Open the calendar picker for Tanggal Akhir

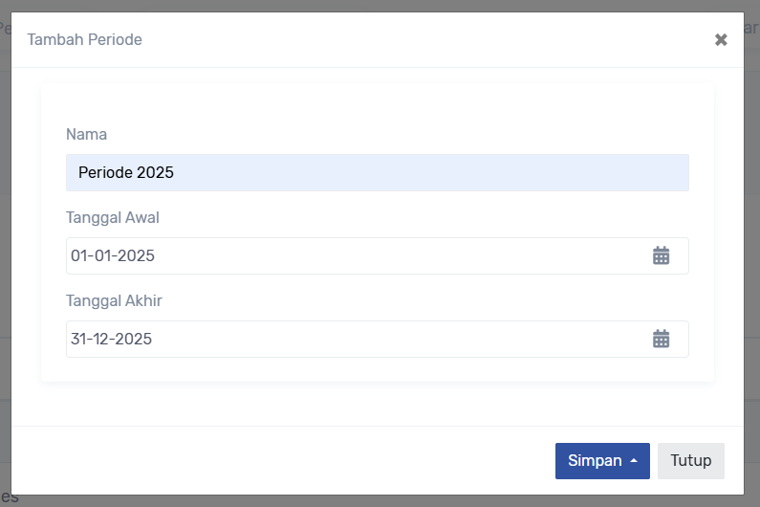click(661, 339)
